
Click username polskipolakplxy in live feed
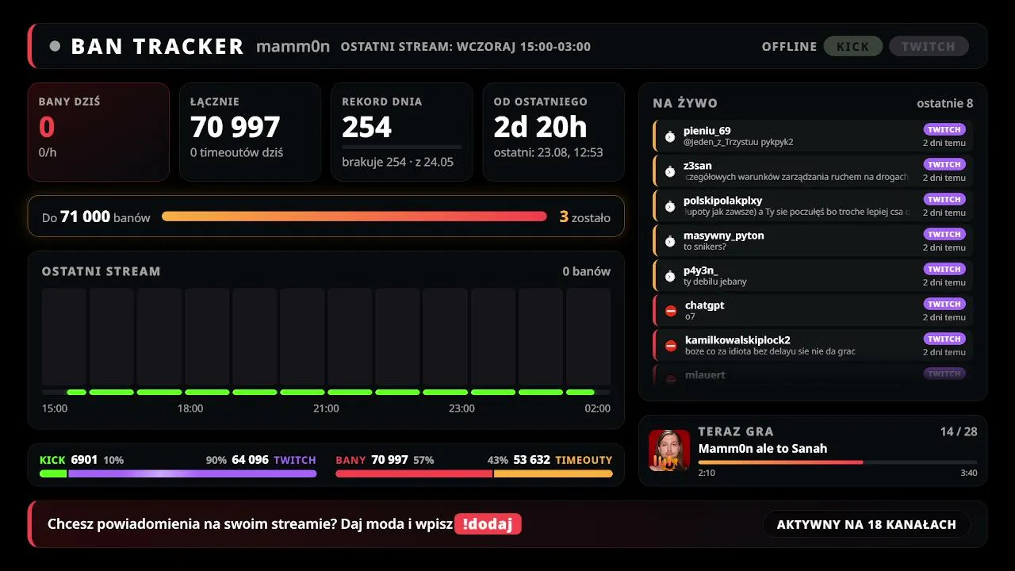pos(723,201)
